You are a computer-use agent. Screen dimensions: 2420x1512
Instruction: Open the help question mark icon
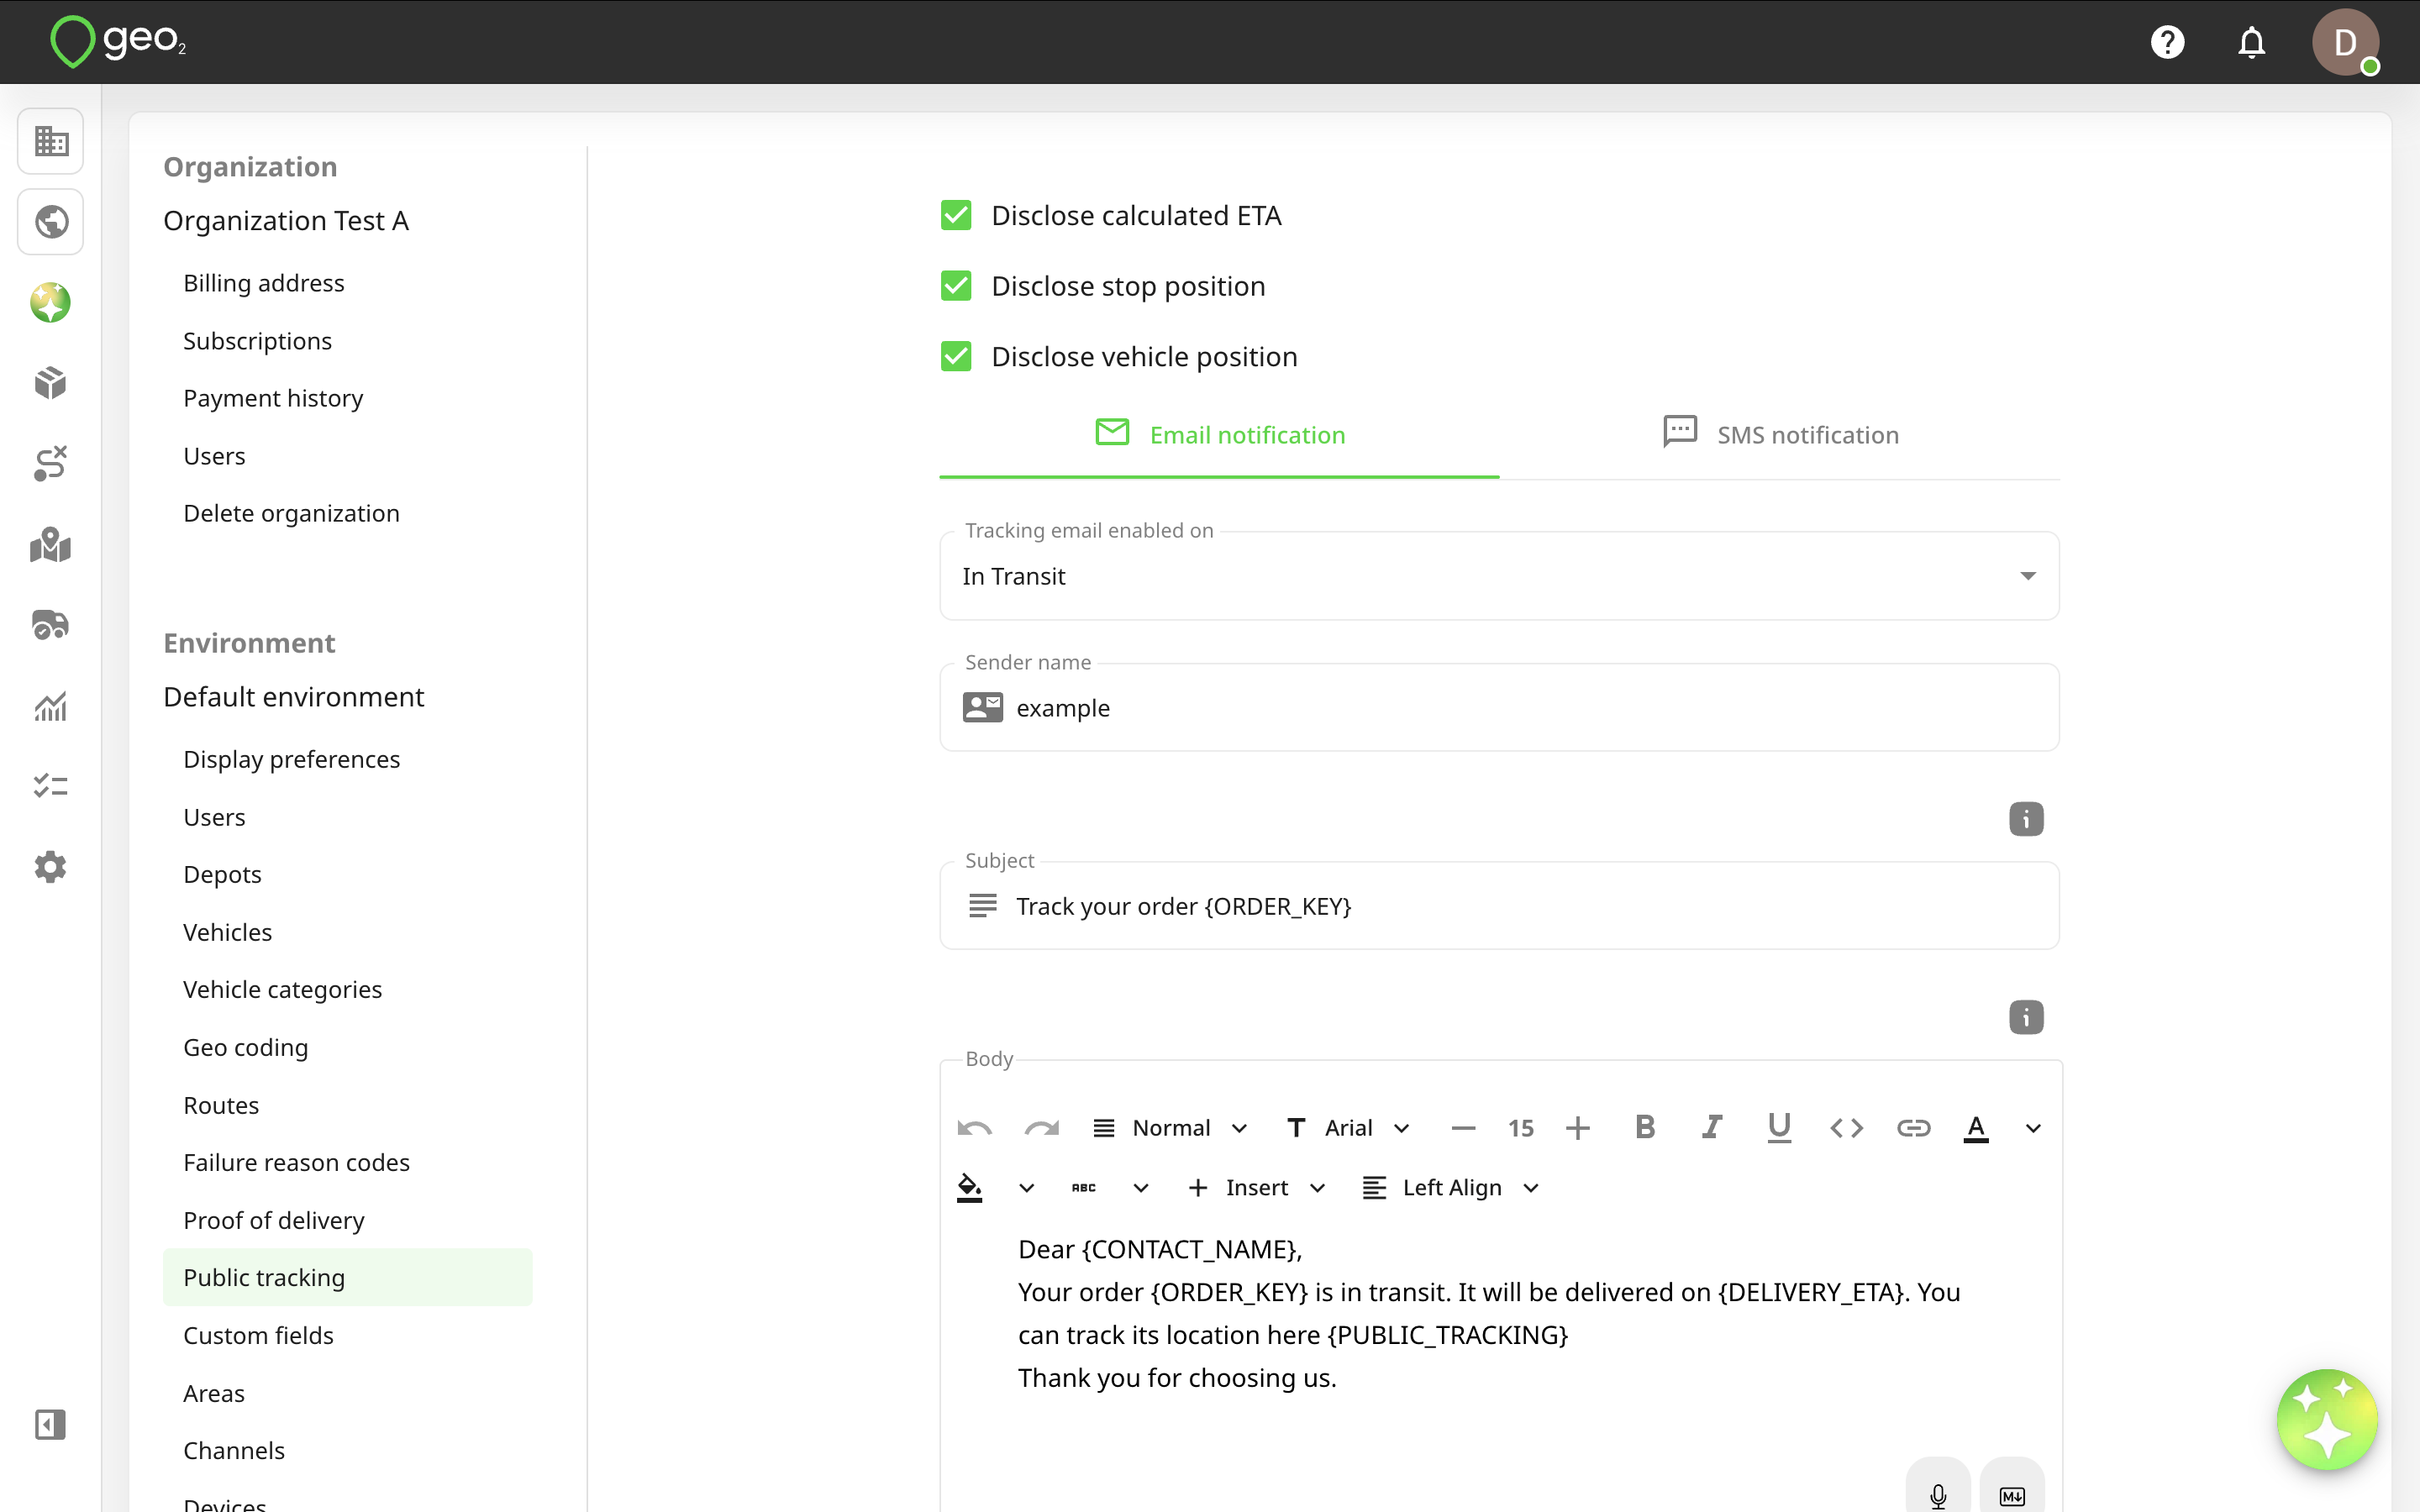click(x=2167, y=42)
